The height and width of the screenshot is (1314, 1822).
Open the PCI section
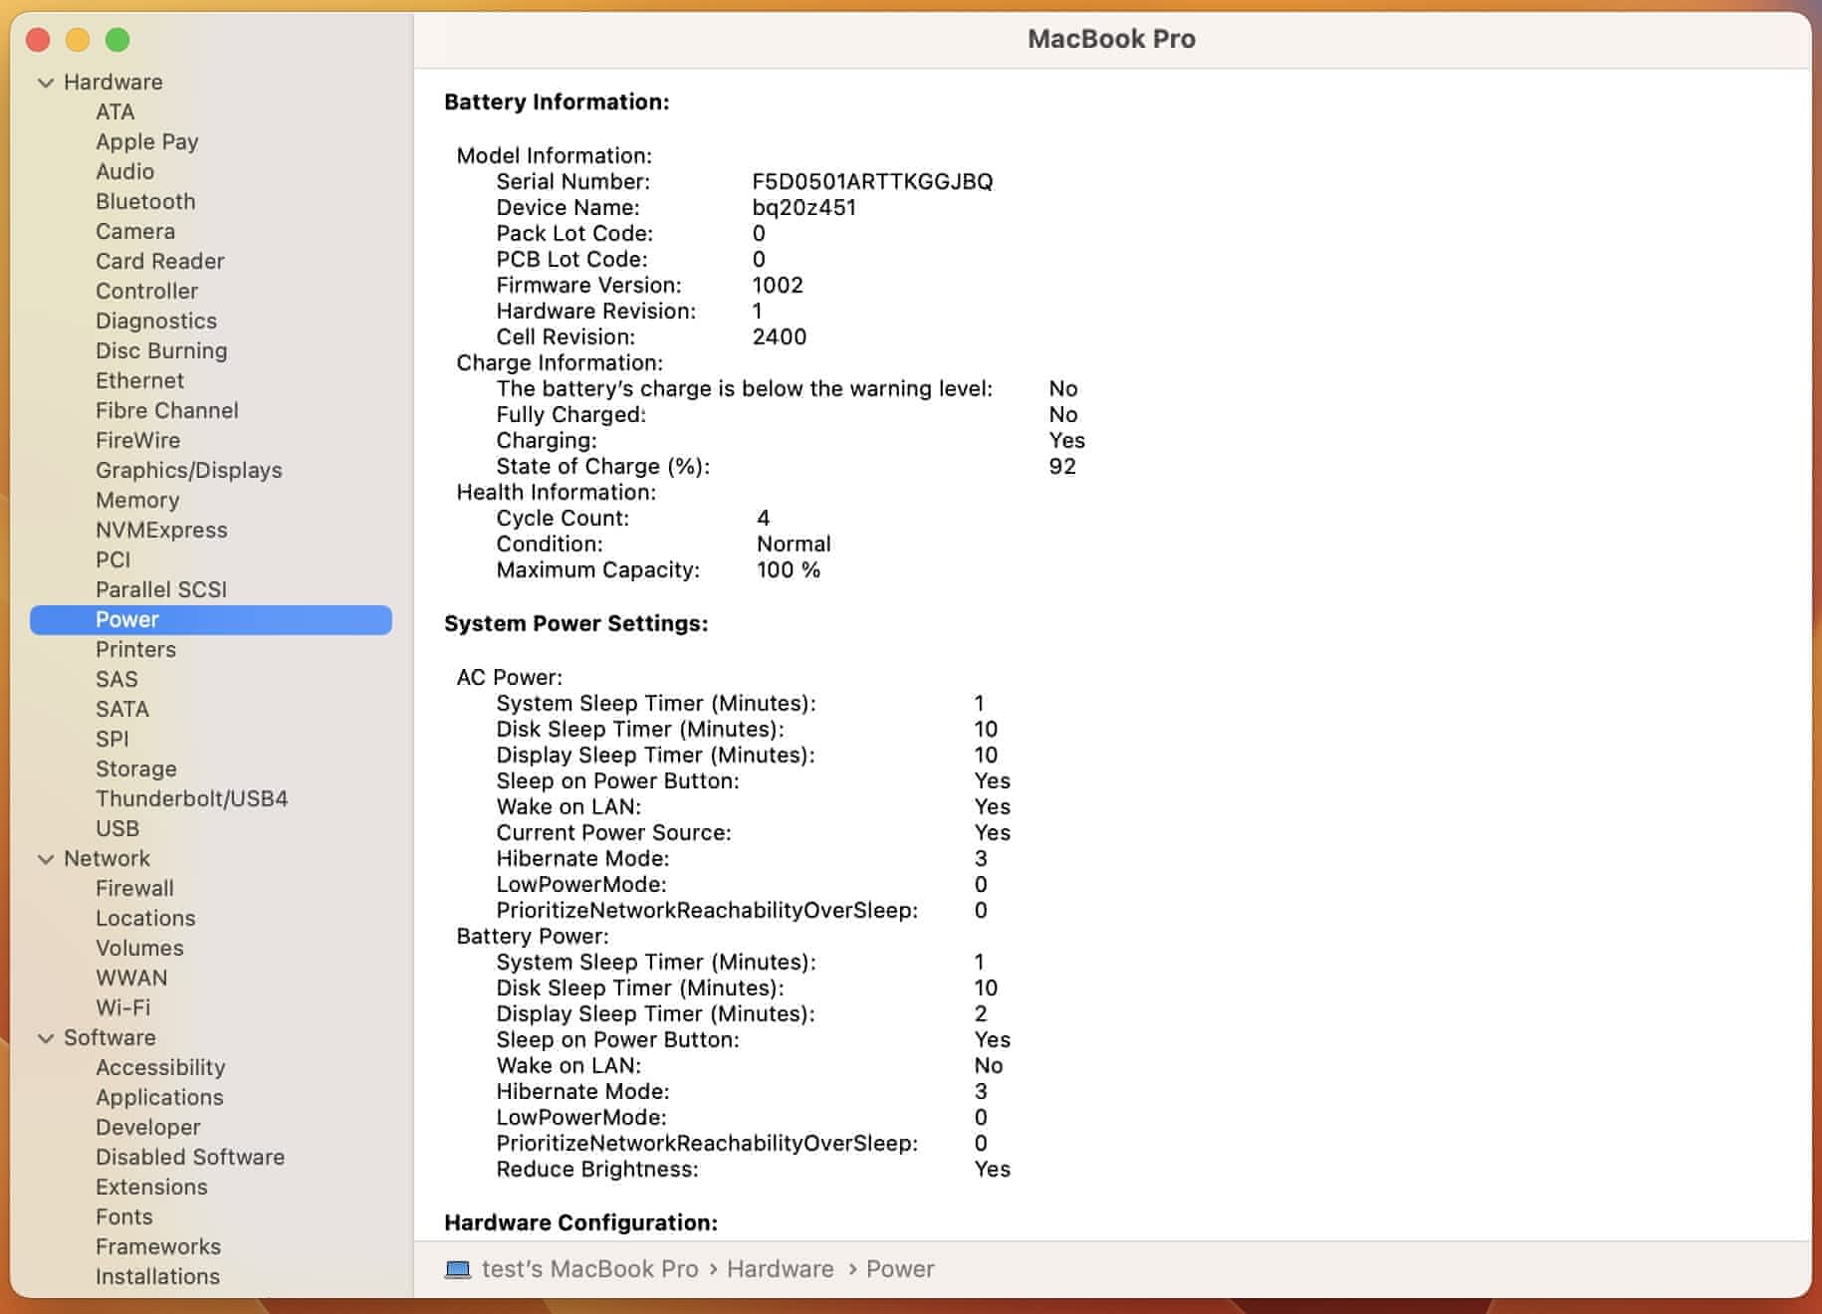click(x=114, y=559)
